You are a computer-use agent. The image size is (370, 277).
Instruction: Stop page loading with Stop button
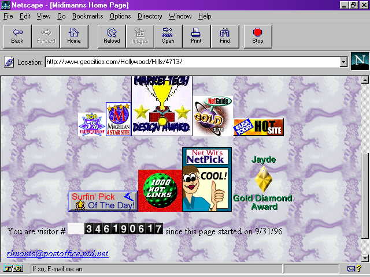258,36
